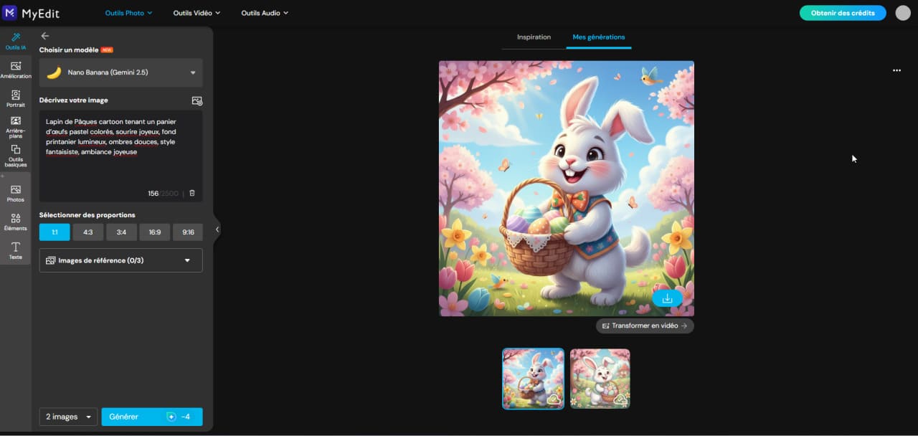
Task: Open the Texte sidebar panel
Action: tap(16, 250)
